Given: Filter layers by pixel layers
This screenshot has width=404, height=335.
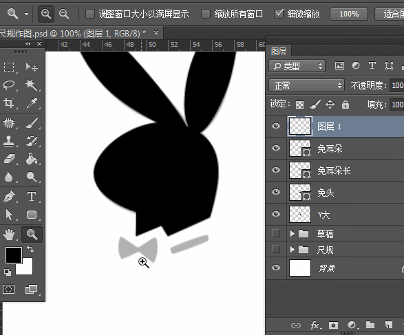Looking at the screenshot, I should coord(339,65).
